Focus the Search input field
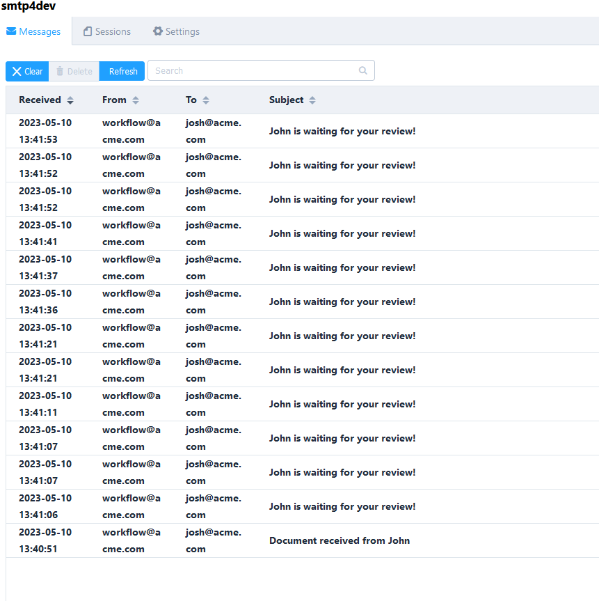The image size is (599, 601). coord(261,70)
